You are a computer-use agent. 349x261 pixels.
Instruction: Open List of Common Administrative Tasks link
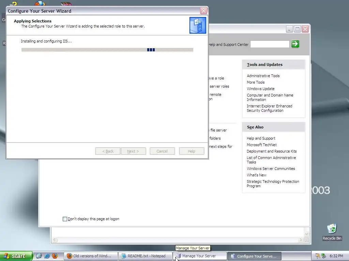pos(271,160)
